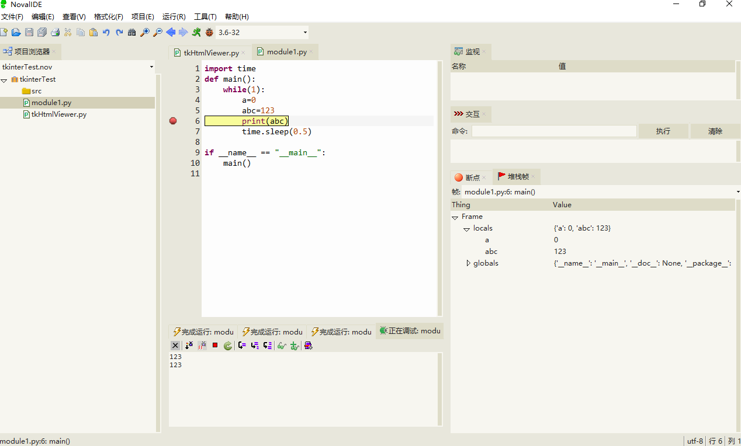
Task: Open the 帮助(H) menu
Action: tap(237, 17)
